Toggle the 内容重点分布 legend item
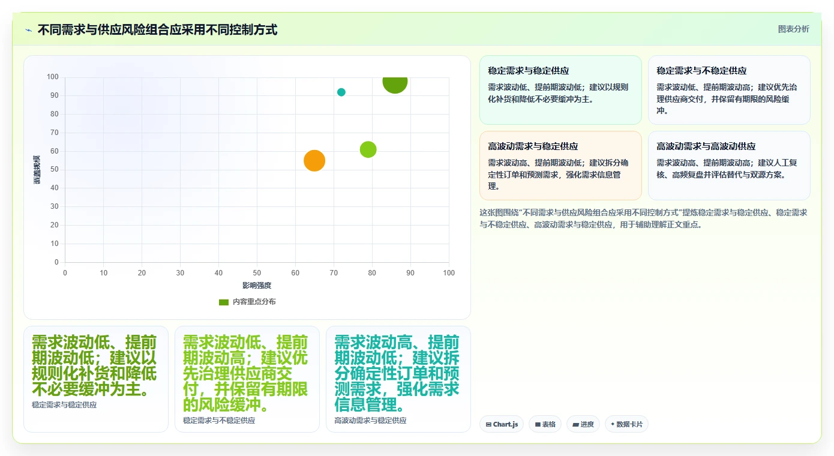Viewport: 834px width, 456px height. tap(248, 302)
